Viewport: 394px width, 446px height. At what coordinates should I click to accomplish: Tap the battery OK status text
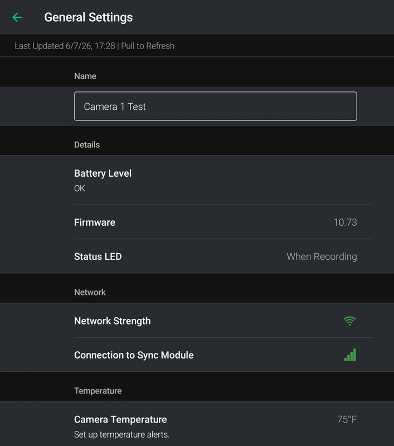pyautogui.click(x=80, y=188)
